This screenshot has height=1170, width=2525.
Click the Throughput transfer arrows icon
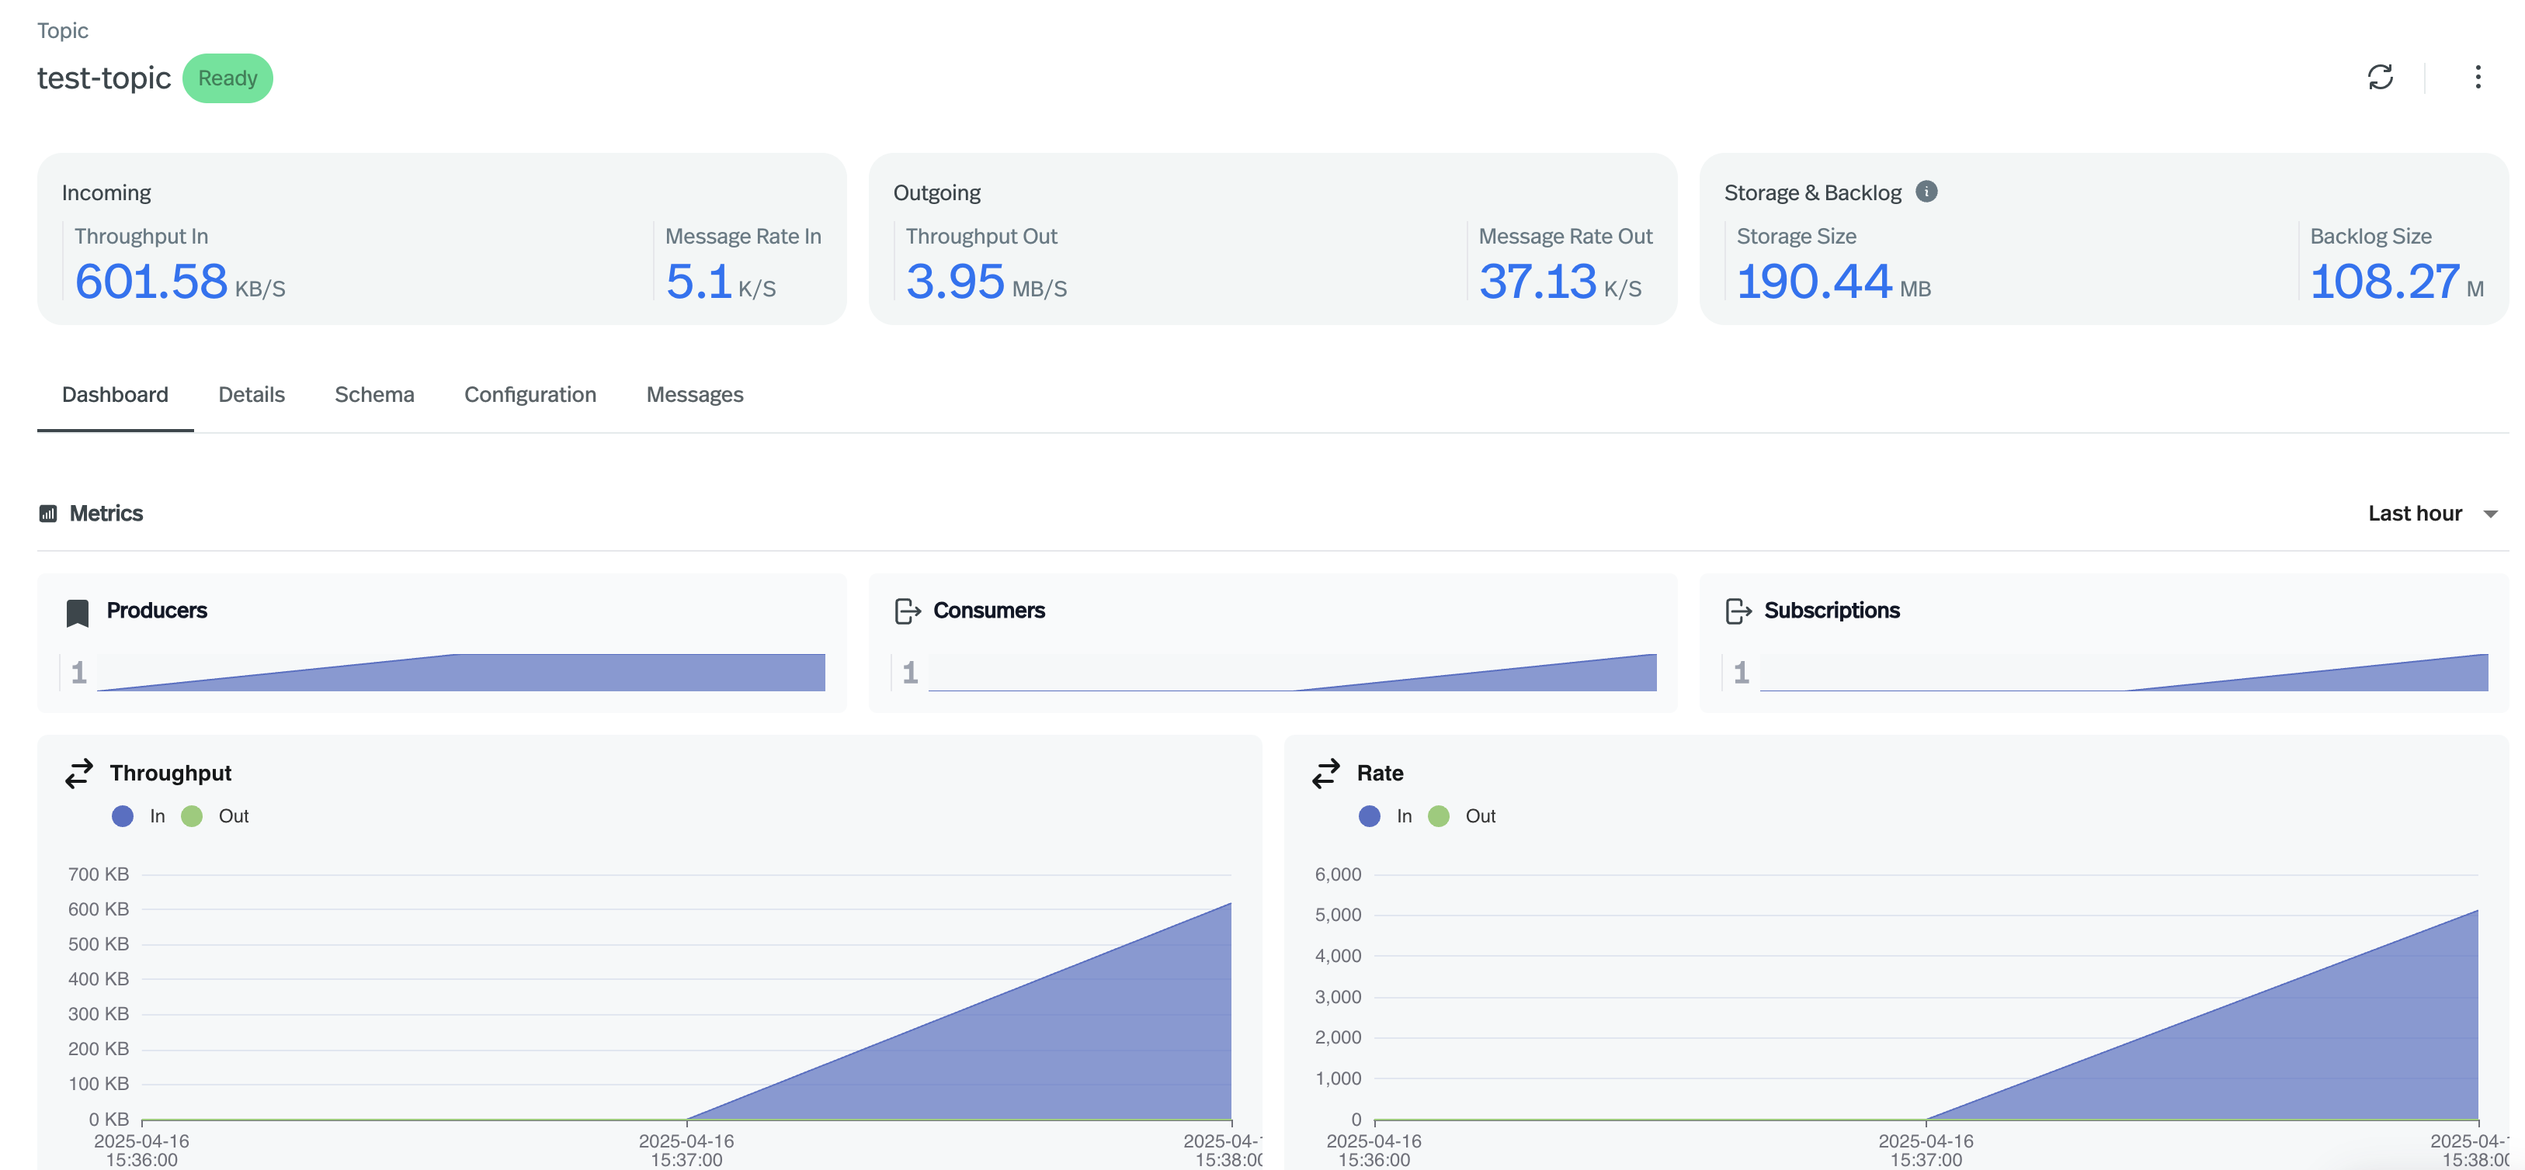(78, 773)
